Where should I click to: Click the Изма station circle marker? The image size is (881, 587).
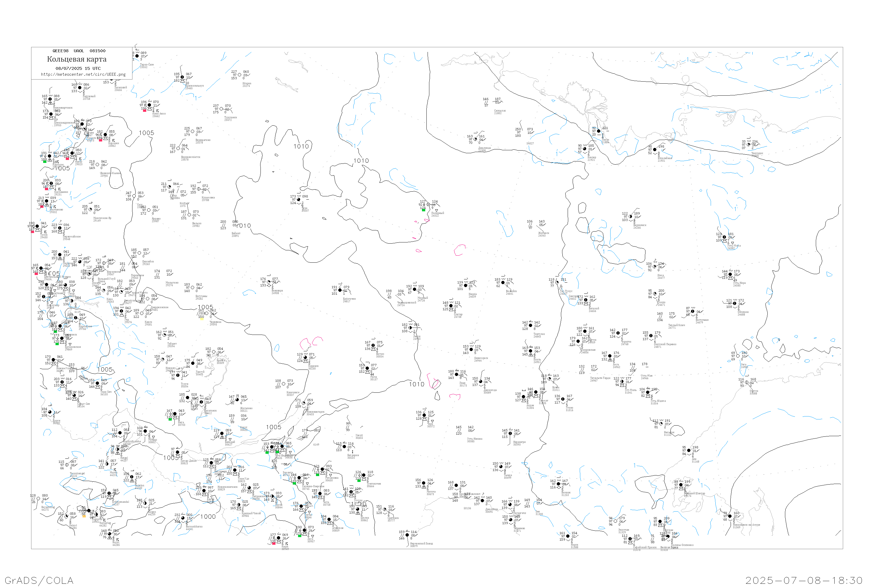pyautogui.click(x=655, y=267)
